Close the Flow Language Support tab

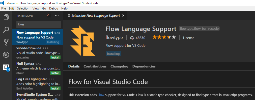point(123,16)
